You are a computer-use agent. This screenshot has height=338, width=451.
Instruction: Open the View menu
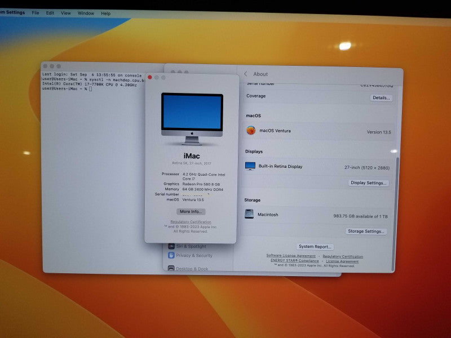coord(65,13)
